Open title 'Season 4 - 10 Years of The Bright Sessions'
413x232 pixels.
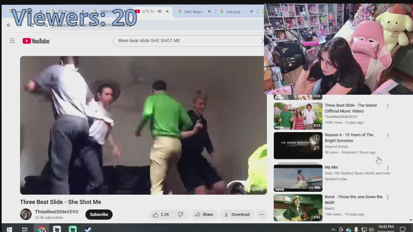(x=349, y=138)
